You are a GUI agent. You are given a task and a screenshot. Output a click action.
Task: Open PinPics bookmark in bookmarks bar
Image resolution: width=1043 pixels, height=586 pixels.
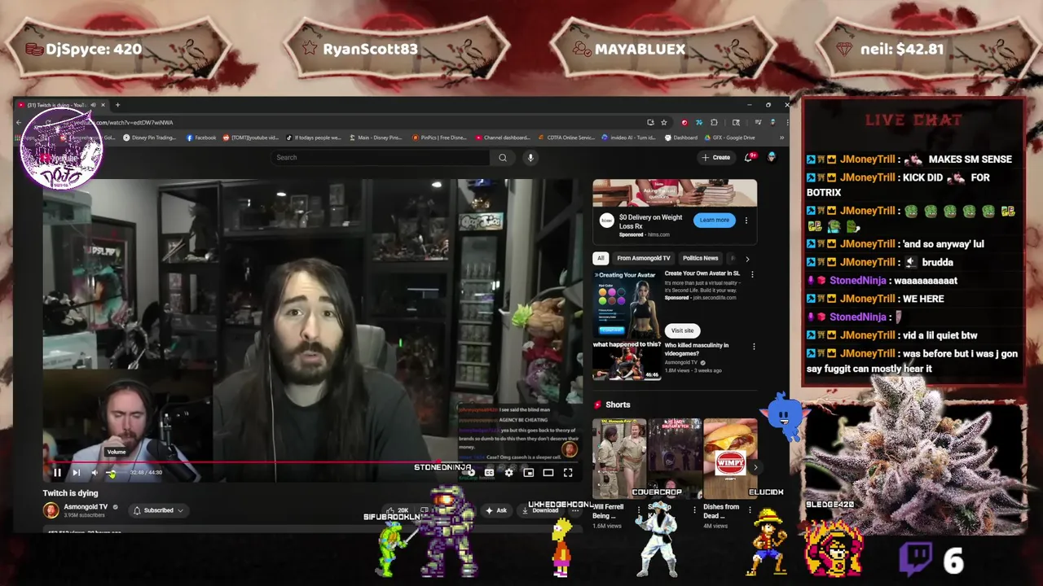[439, 138]
